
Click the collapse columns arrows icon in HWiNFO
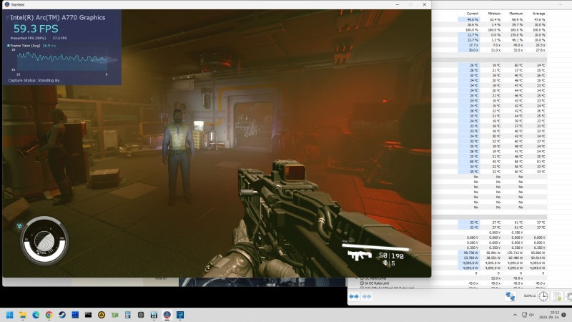pyautogui.click(x=367, y=296)
